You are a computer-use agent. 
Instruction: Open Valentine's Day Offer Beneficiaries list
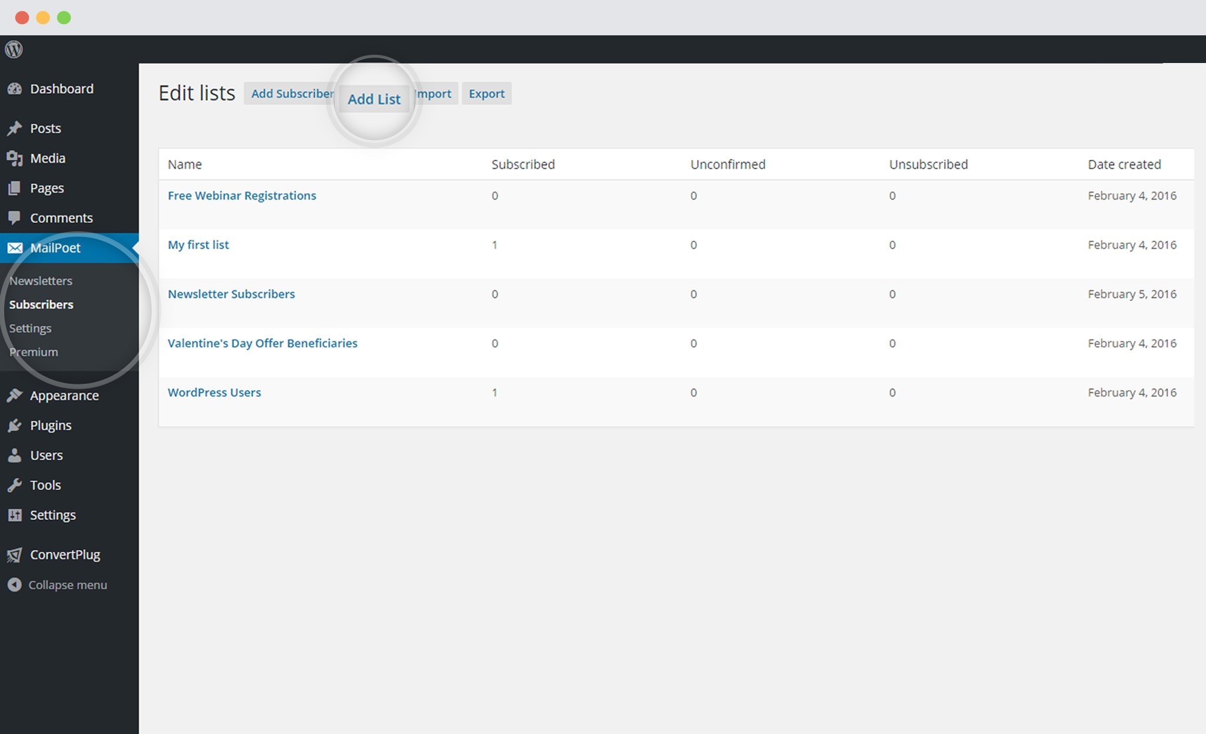tap(263, 343)
